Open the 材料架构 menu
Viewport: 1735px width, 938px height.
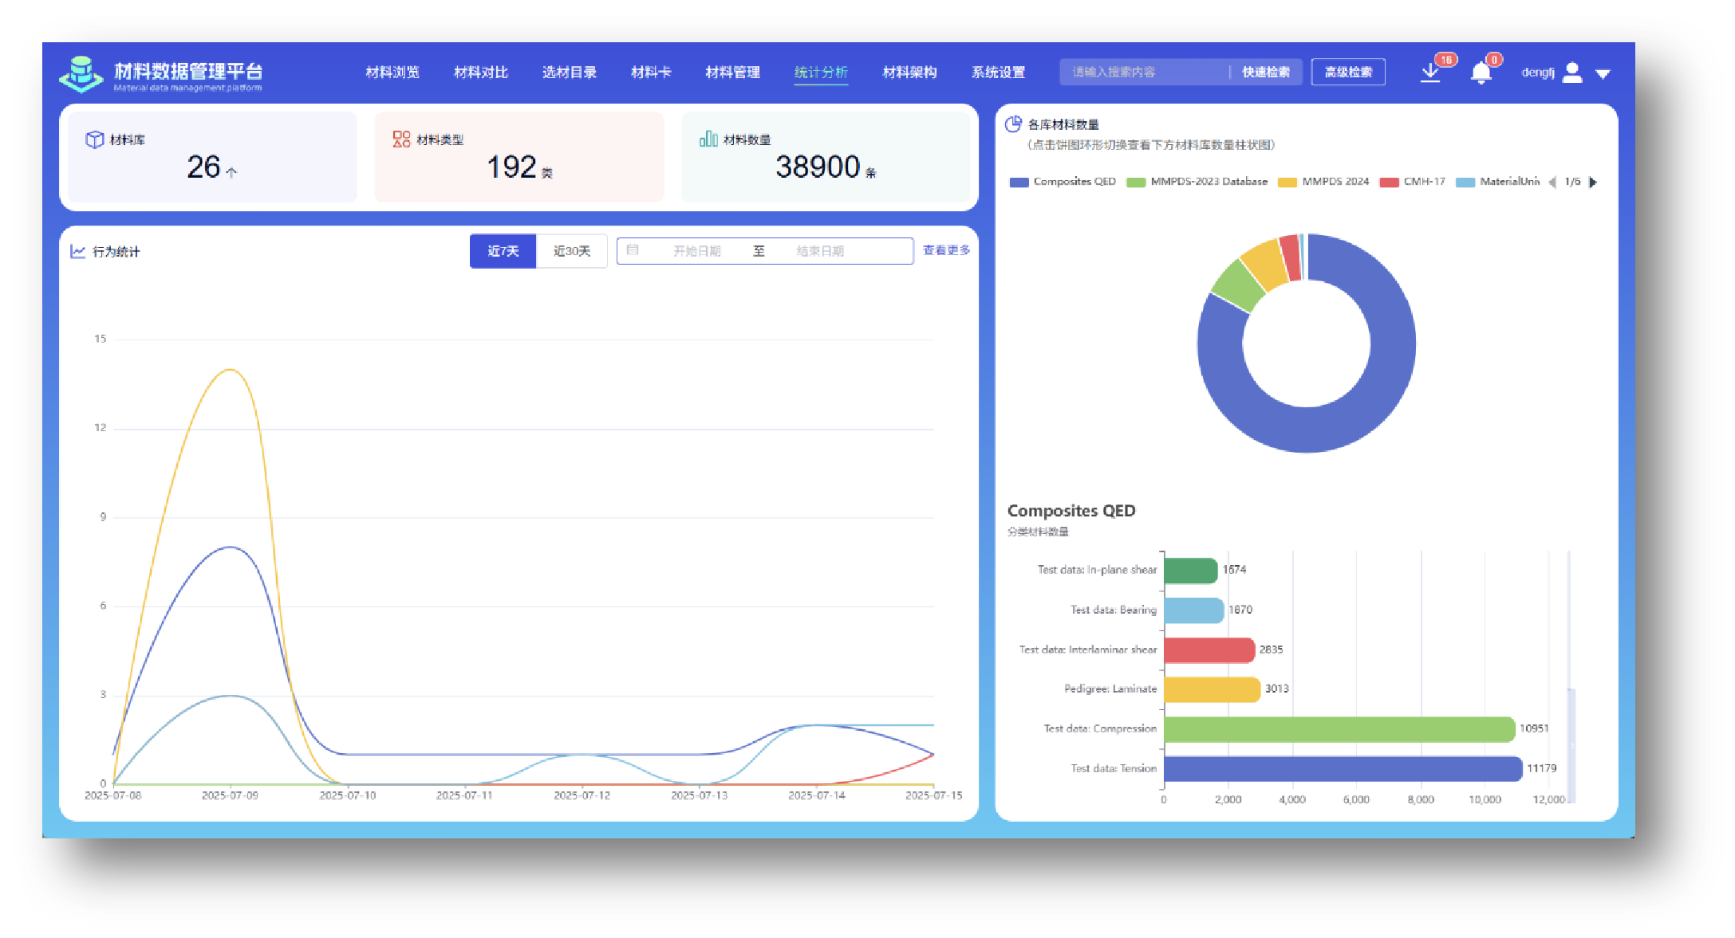point(910,73)
